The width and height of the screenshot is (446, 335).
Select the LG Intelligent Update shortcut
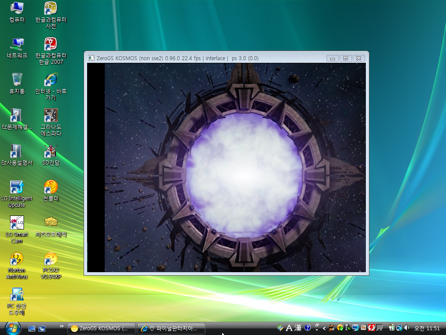[x=17, y=194]
